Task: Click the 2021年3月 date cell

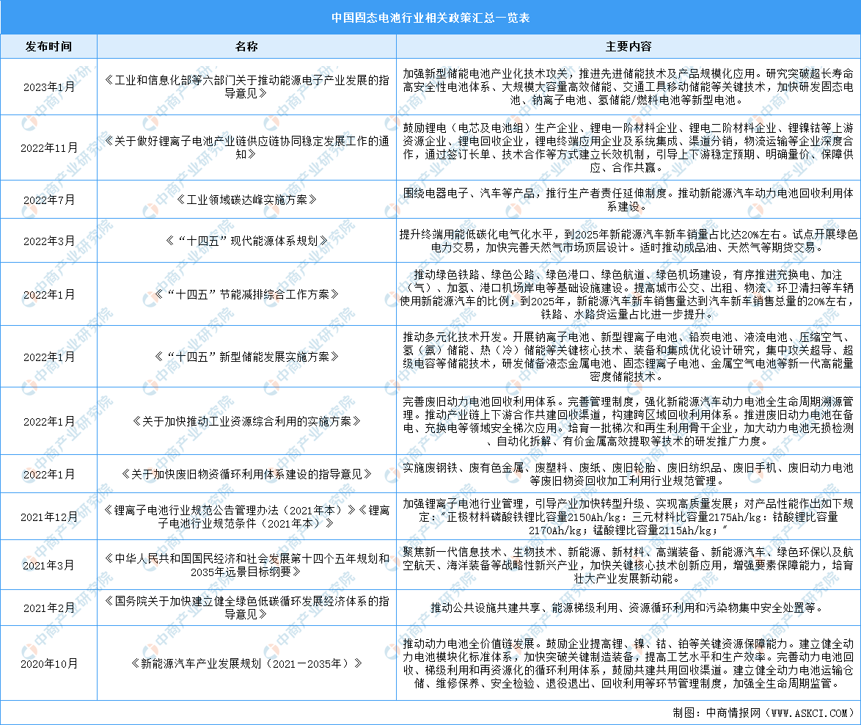Action: 49,565
